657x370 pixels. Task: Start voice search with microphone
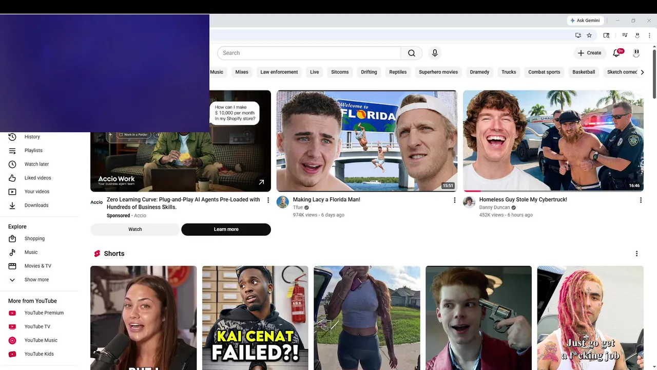435,53
